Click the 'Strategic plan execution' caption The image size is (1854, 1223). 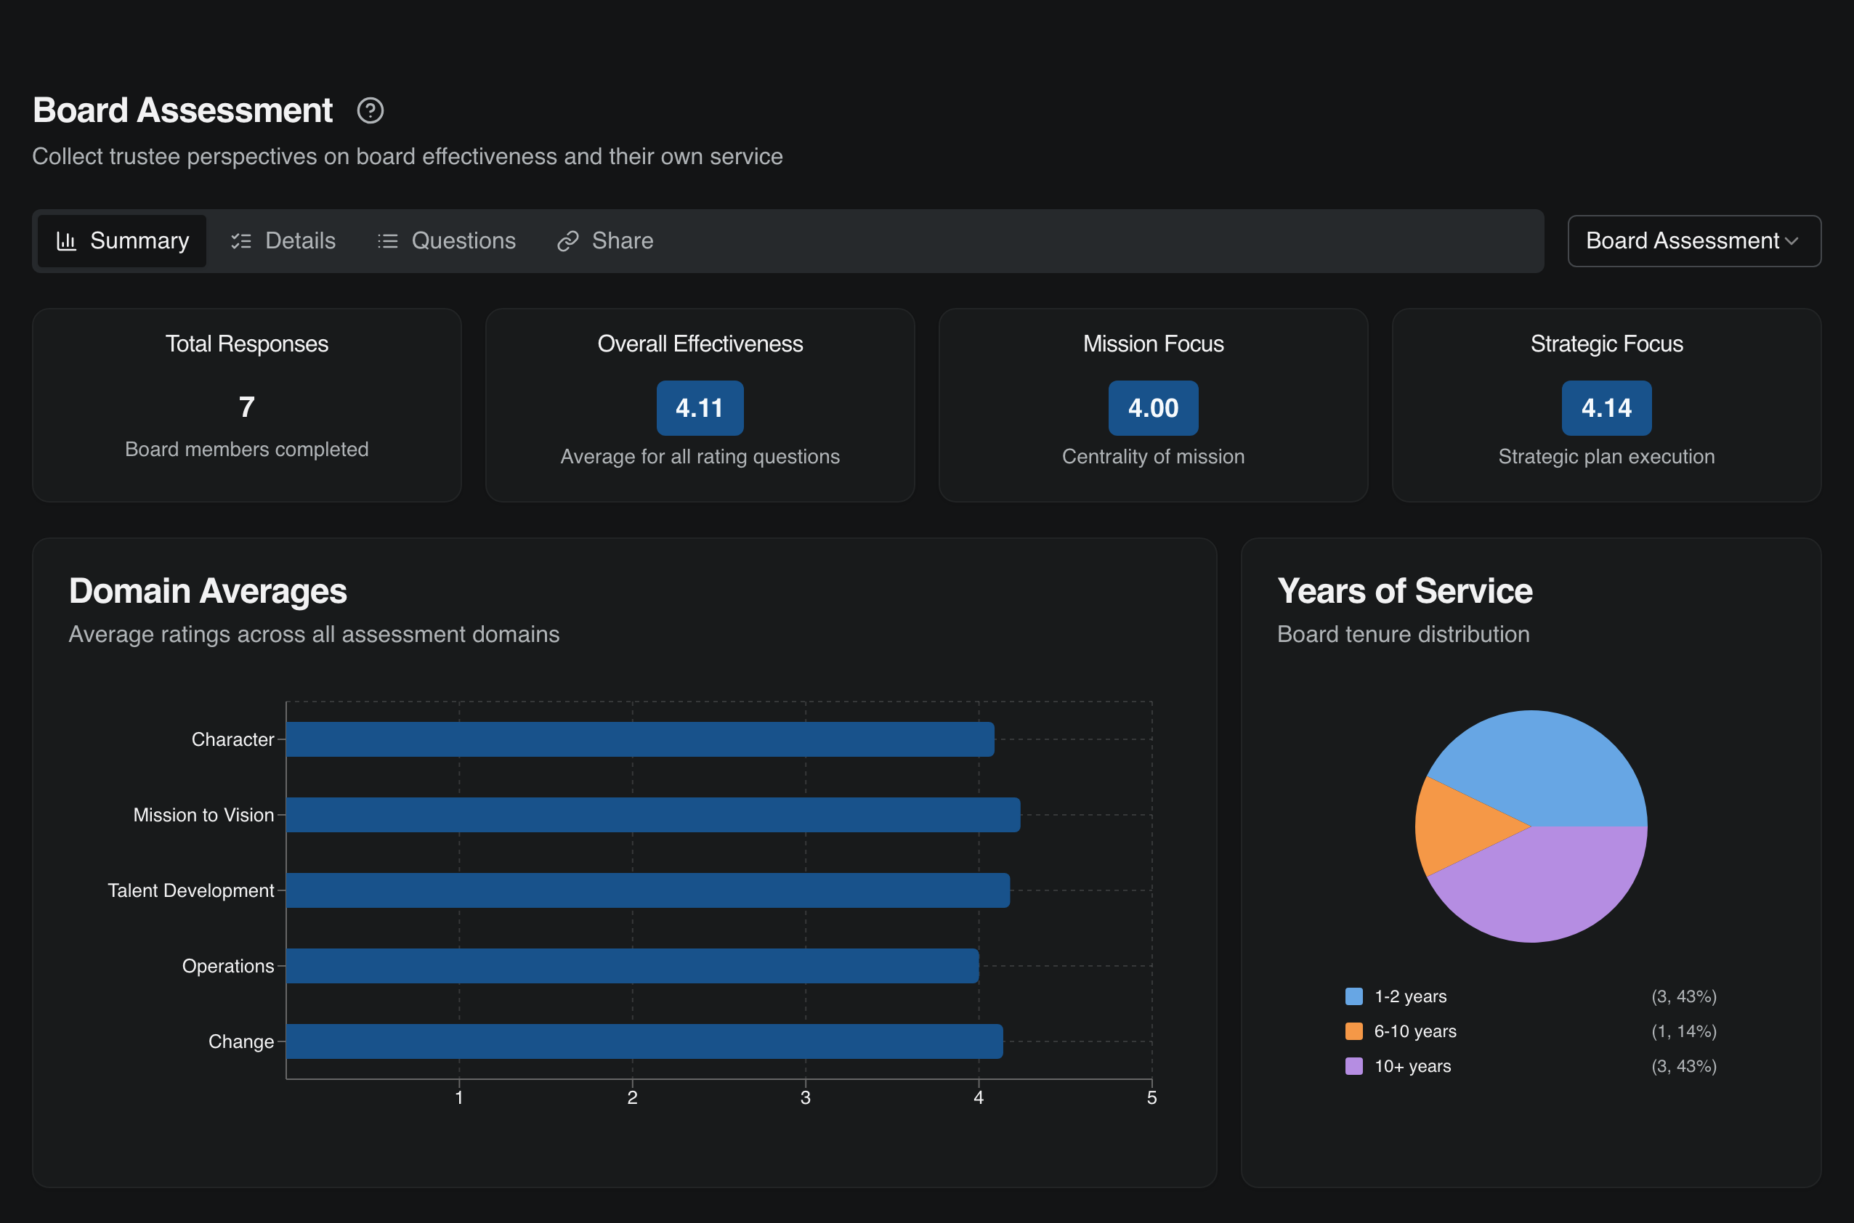point(1606,456)
